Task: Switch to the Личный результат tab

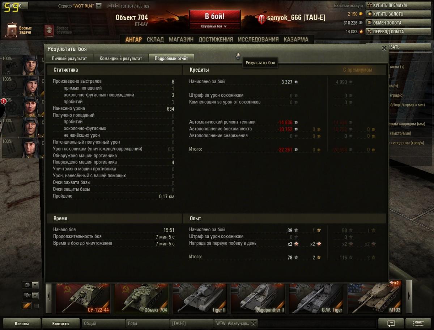Action: tap(69, 58)
